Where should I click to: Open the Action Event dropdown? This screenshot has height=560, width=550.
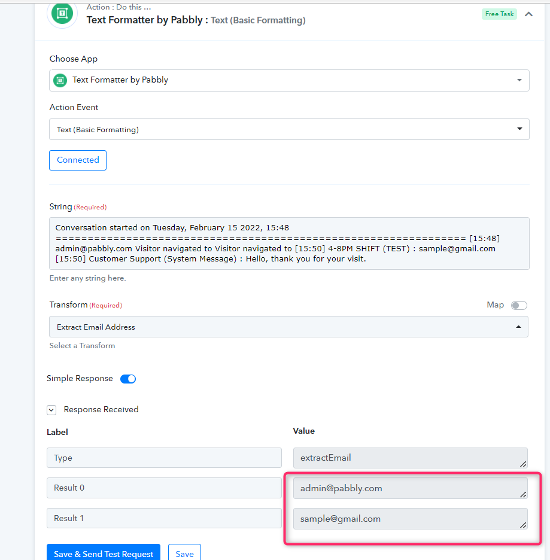[x=289, y=129]
